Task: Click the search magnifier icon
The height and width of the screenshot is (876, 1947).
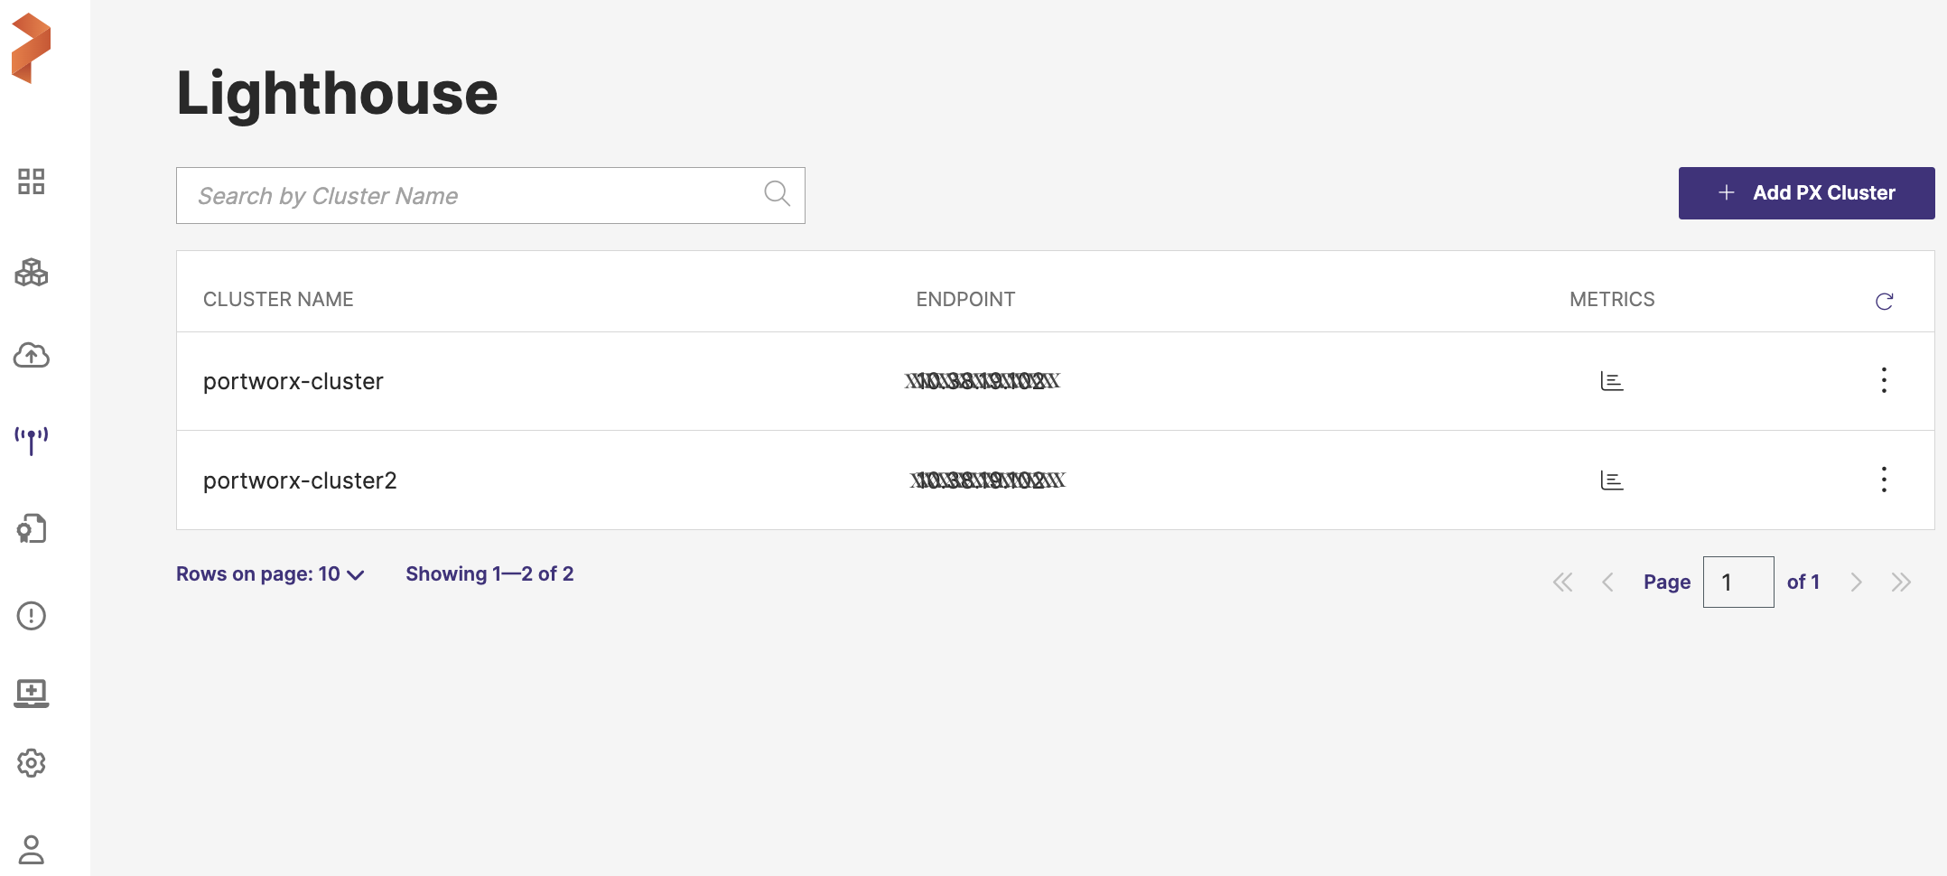Action: [777, 193]
